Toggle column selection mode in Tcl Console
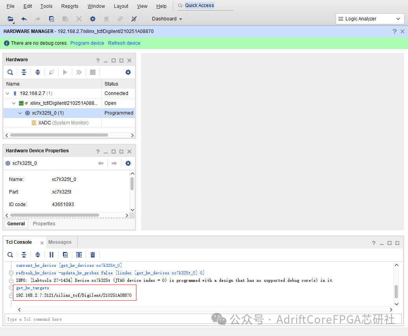This screenshot has height=336, width=408. (79, 255)
